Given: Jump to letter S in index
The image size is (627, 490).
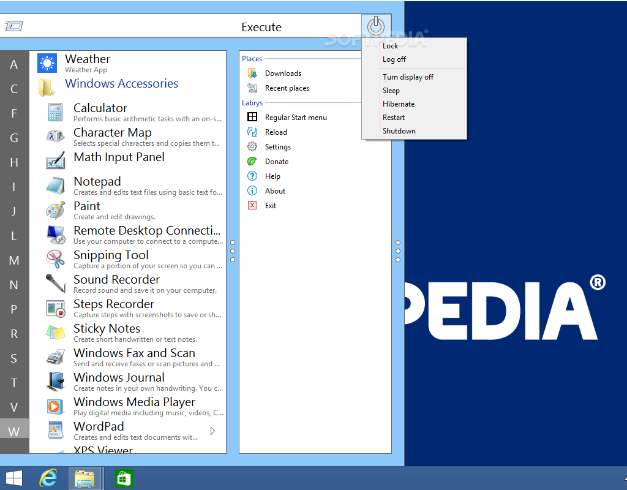Looking at the screenshot, I should tap(14, 358).
